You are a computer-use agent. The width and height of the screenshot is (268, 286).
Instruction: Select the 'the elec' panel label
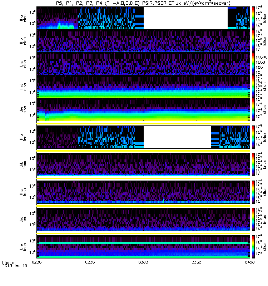23,110
